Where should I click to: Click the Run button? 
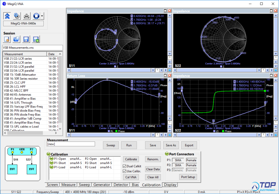pyautogui.click(x=129, y=145)
